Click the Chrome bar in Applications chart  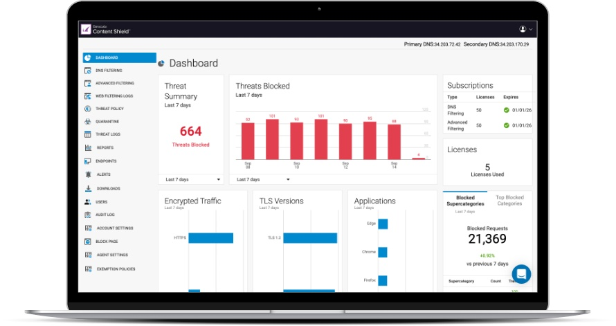383,252
